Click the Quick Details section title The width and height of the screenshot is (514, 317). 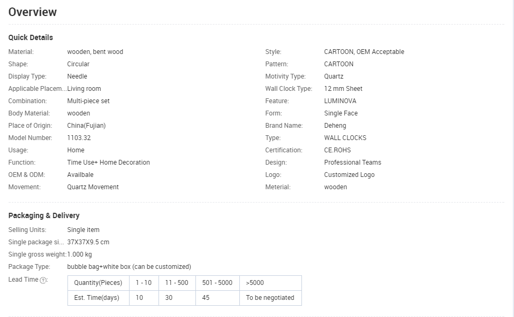click(31, 37)
